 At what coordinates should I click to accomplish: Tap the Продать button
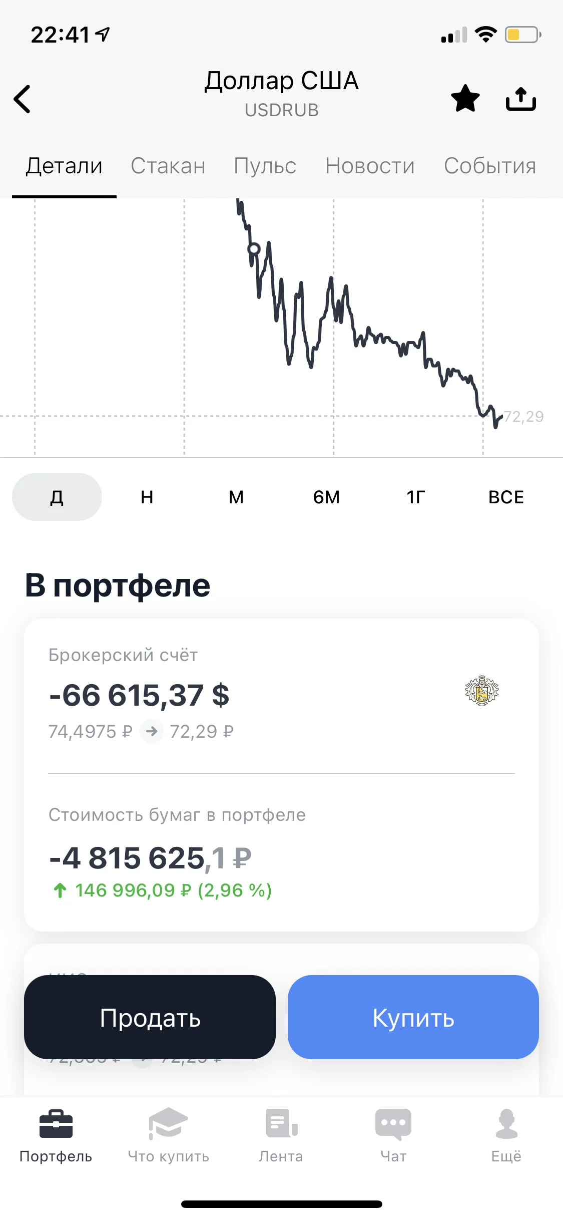click(150, 1017)
